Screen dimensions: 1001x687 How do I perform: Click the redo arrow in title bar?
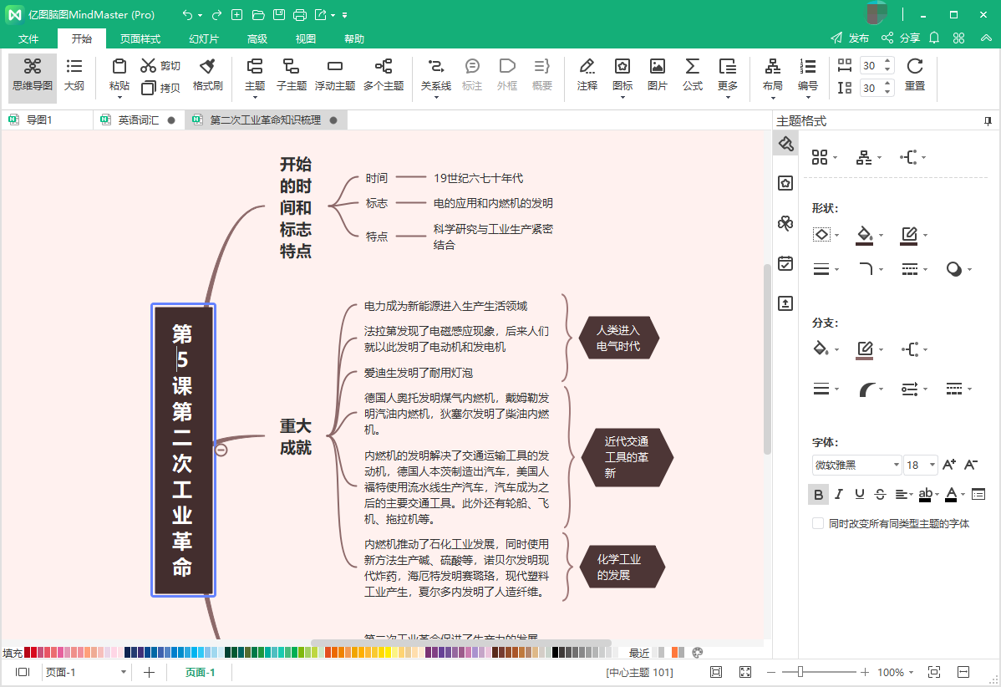click(217, 15)
